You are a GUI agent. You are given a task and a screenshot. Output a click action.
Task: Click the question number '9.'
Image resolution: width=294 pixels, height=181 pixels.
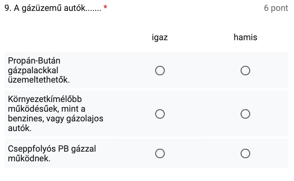click(x=8, y=8)
